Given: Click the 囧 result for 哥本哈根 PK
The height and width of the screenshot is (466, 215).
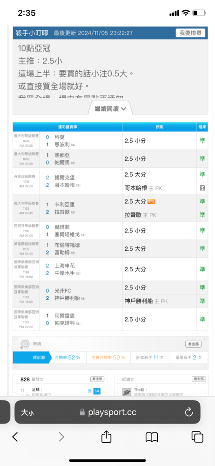Looking at the screenshot, I should [x=202, y=188].
